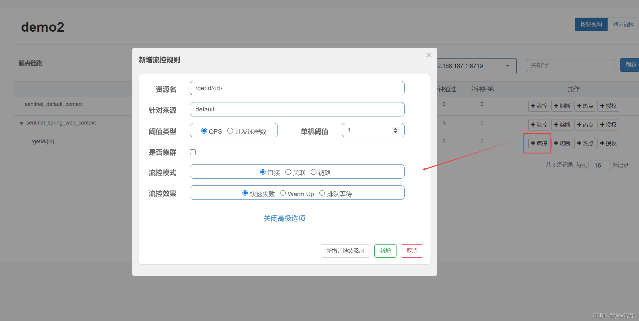Decrease 单机阈值 with the down stepper arrow
Image resolution: width=639 pixels, height=321 pixels.
coord(395,132)
